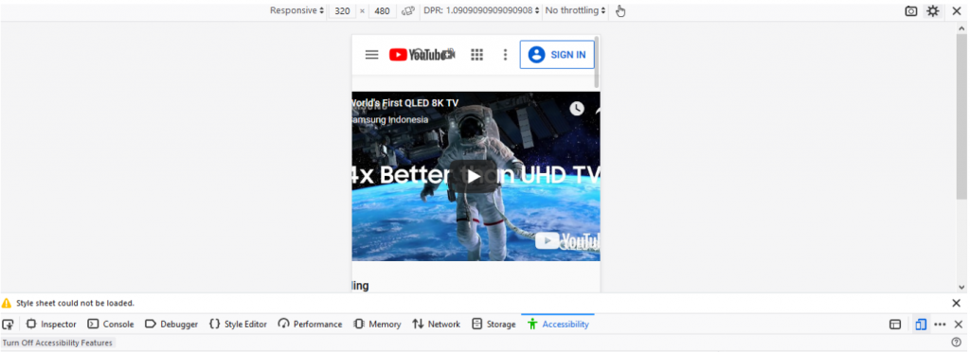Open YouTube settings vertical dots menu

pyautogui.click(x=505, y=54)
